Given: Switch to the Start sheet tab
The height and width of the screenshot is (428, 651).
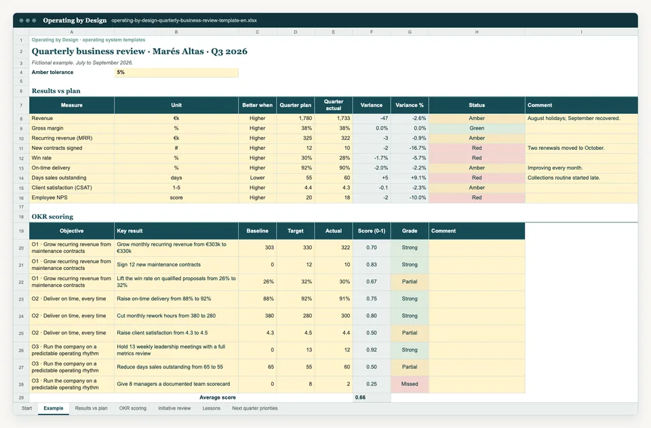Looking at the screenshot, I should pos(26,408).
